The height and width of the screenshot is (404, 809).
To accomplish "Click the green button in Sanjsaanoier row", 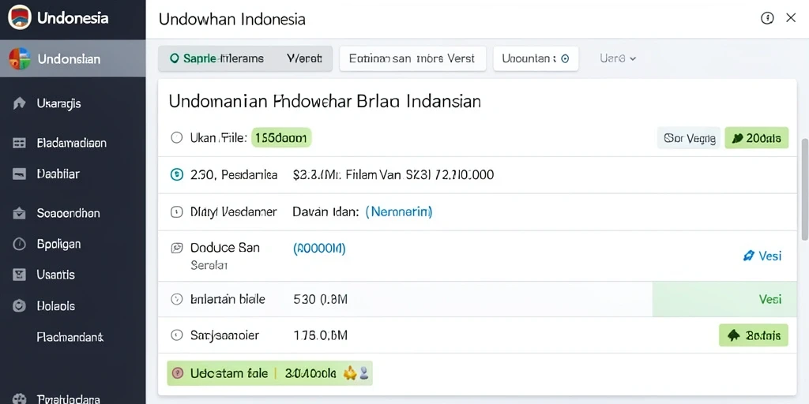I will pos(753,335).
